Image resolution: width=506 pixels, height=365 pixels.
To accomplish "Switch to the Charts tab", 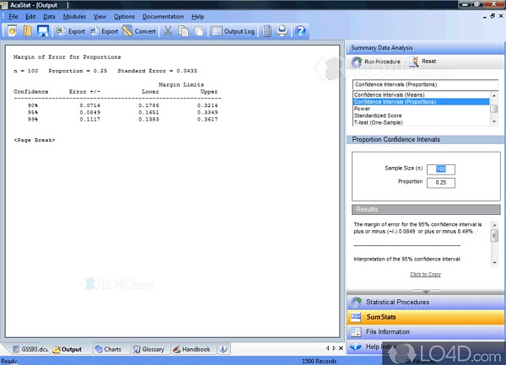I will click(x=107, y=349).
